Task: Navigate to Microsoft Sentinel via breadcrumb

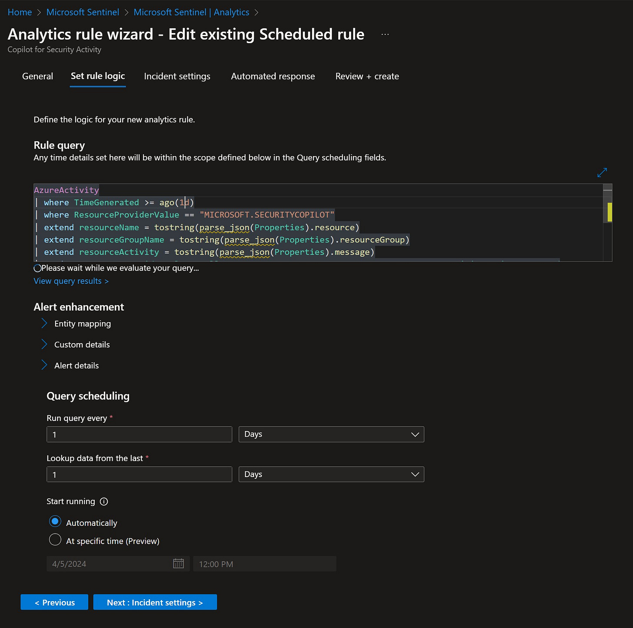Action: (83, 12)
